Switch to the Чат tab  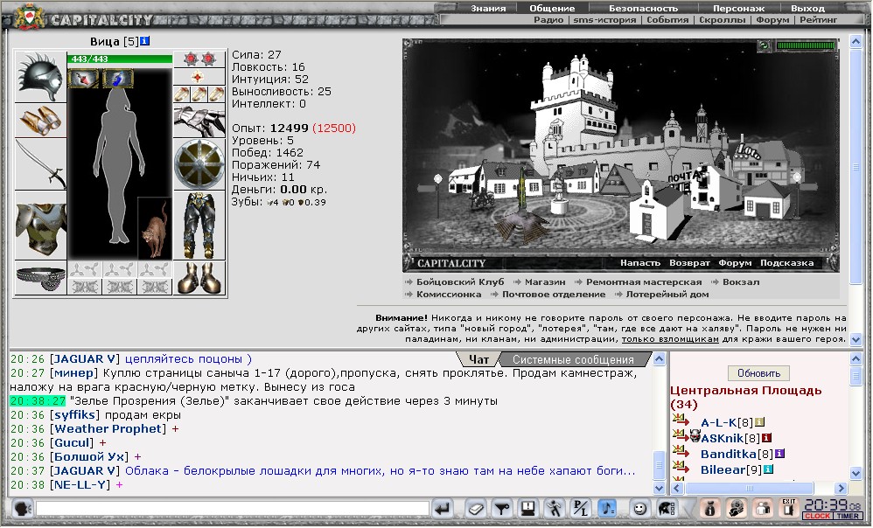point(478,359)
